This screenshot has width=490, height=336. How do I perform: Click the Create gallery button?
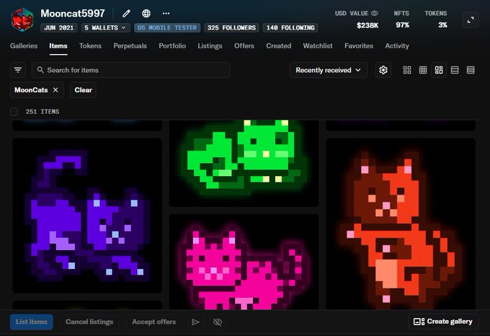[443, 322]
